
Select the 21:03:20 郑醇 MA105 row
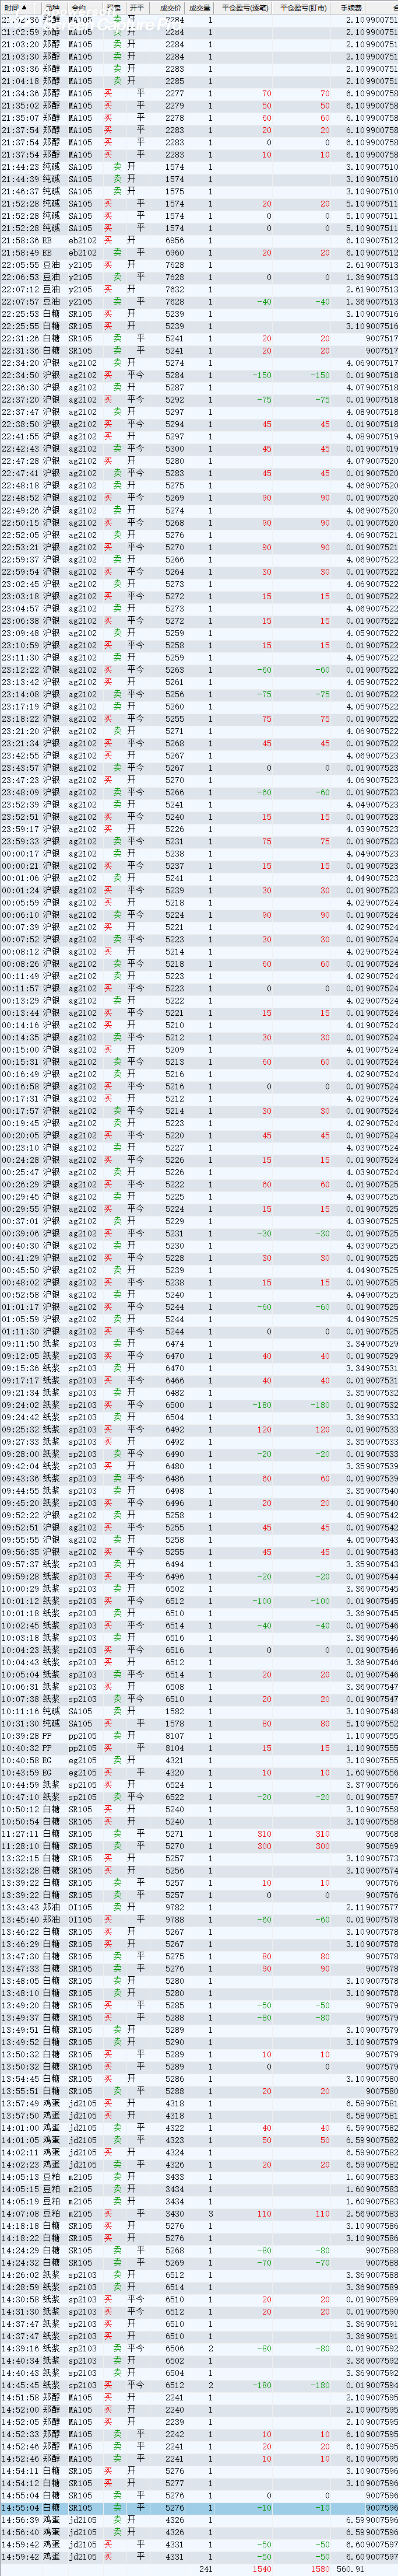199,44
